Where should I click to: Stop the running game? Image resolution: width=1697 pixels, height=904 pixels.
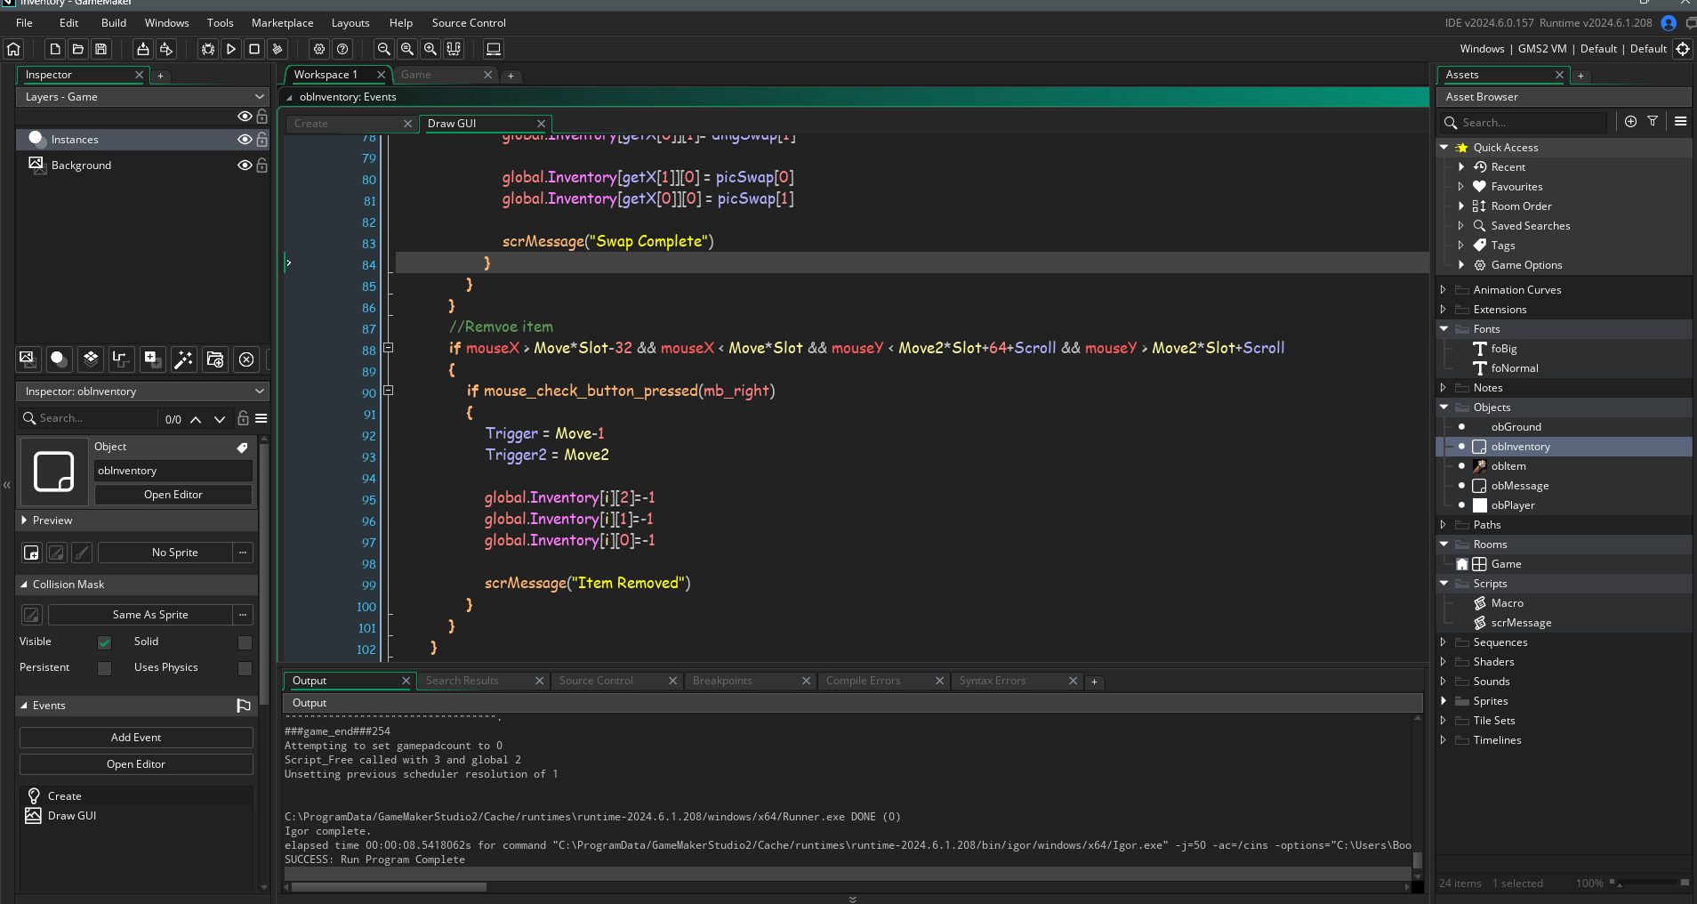tap(254, 49)
